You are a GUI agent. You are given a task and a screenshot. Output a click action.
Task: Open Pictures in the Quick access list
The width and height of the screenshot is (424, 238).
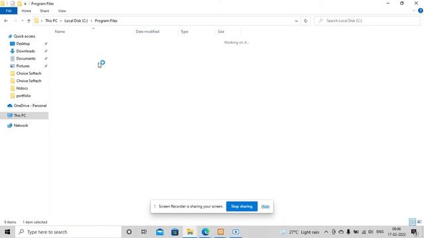tap(23, 66)
